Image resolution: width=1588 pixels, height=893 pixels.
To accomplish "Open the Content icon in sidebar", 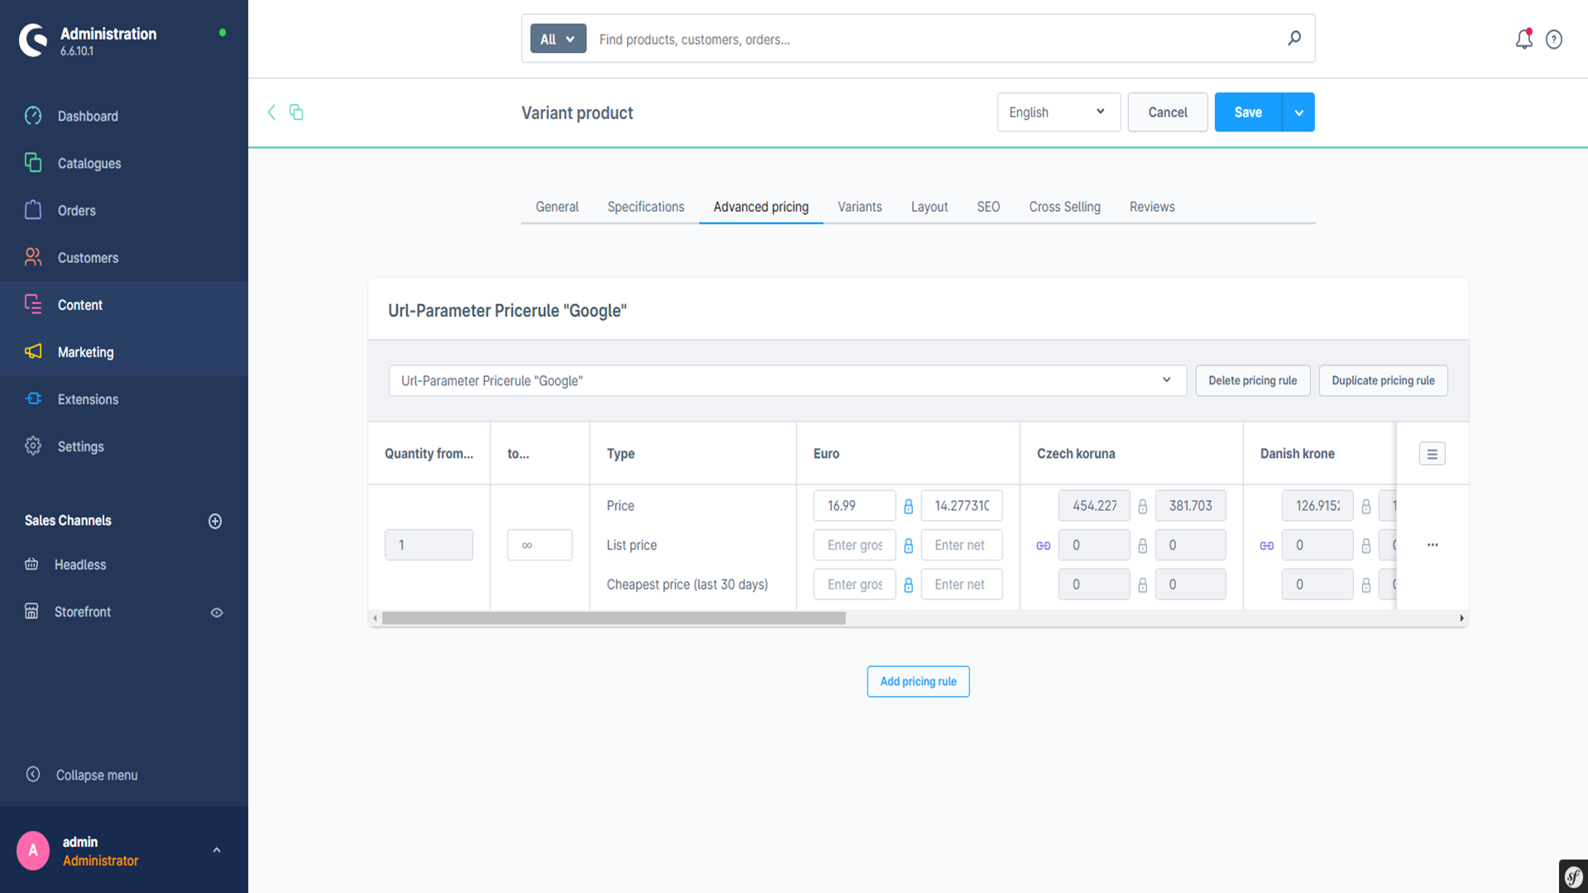I will [x=33, y=304].
